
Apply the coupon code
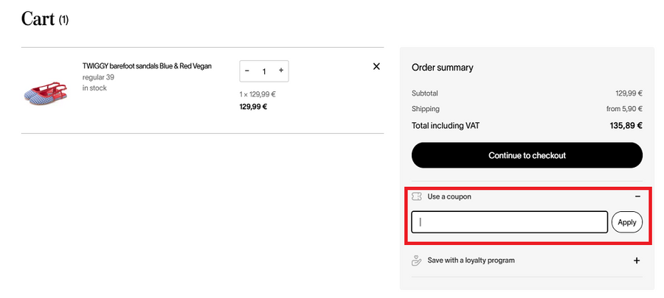click(626, 222)
